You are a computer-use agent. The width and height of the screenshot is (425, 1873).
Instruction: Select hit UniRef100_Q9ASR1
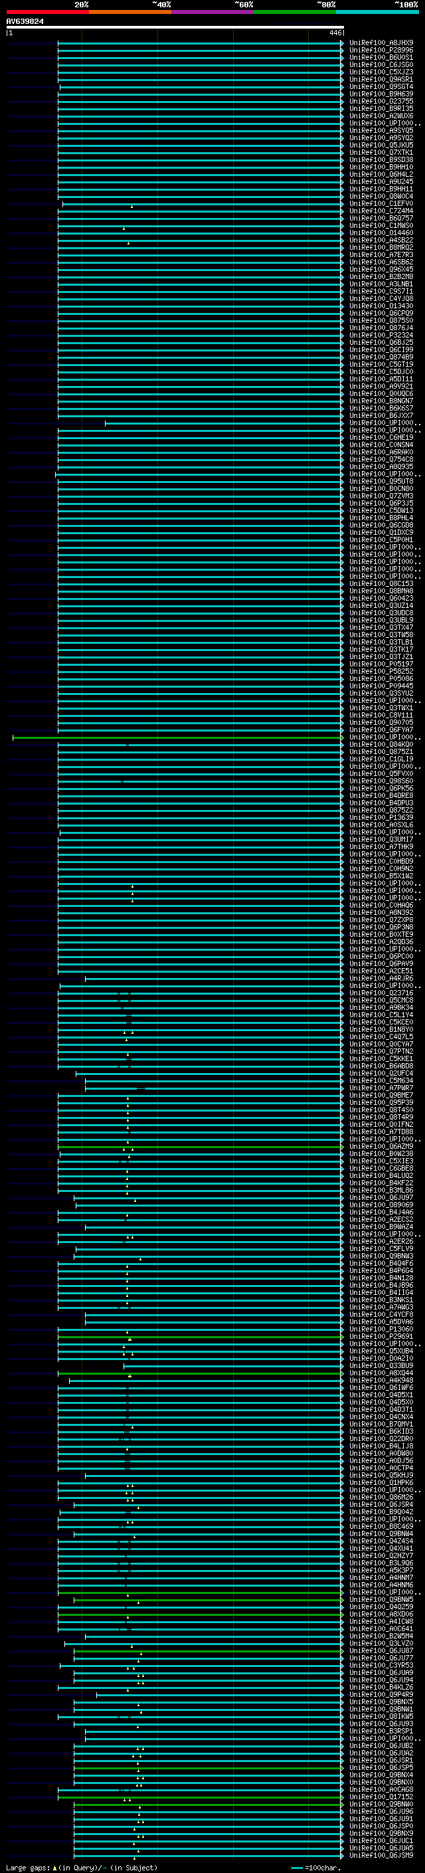click(x=381, y=79)
